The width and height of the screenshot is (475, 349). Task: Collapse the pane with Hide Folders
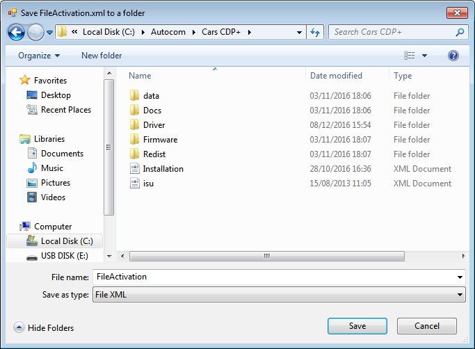(x=44, y=327)
